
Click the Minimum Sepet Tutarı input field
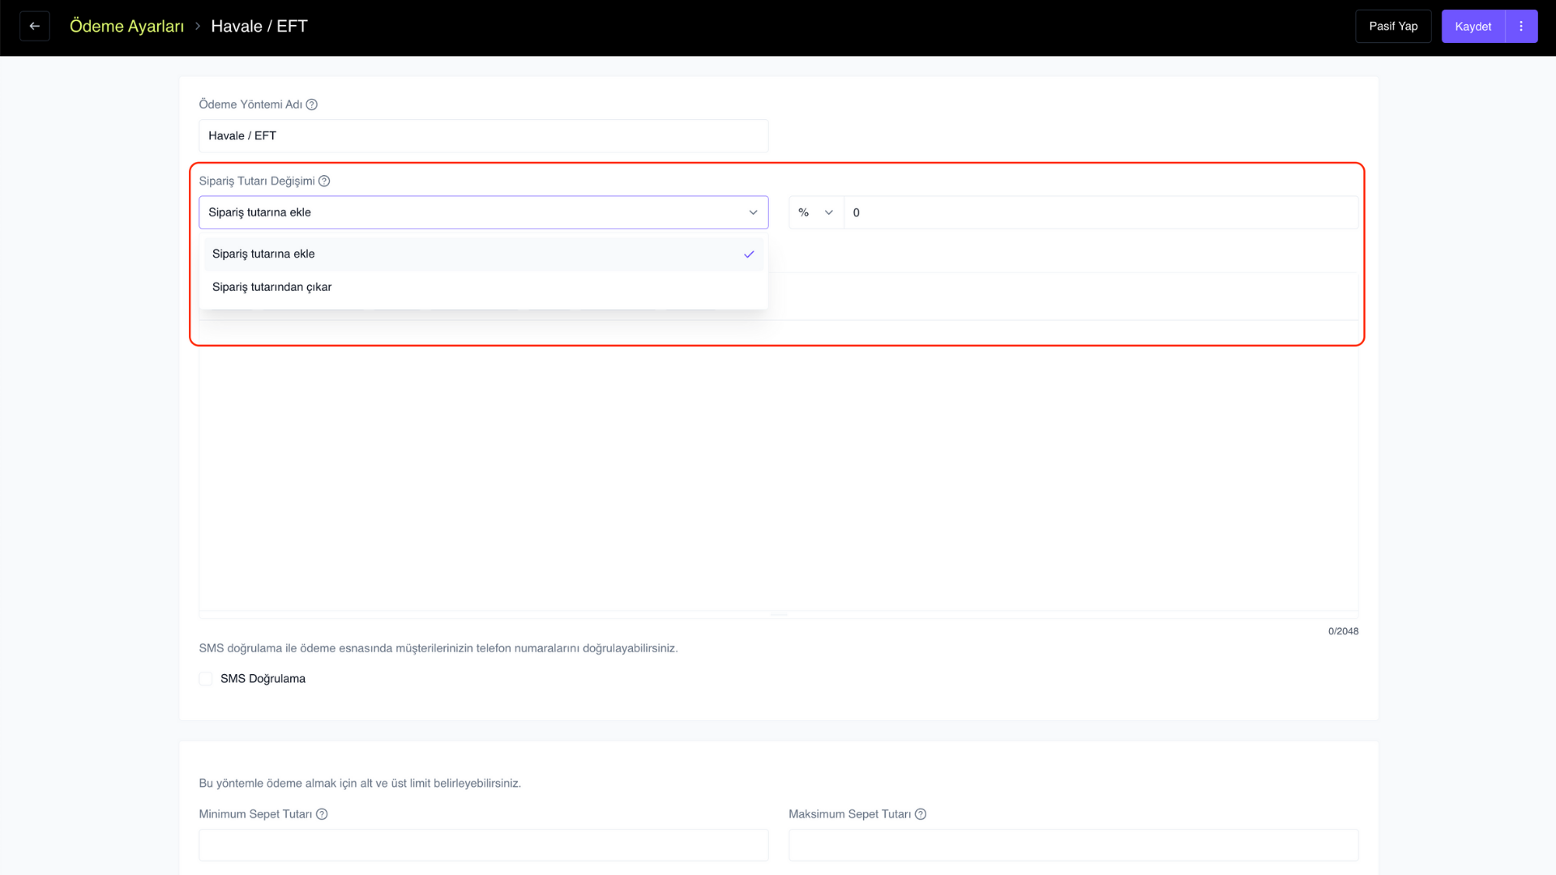[483, 845]
